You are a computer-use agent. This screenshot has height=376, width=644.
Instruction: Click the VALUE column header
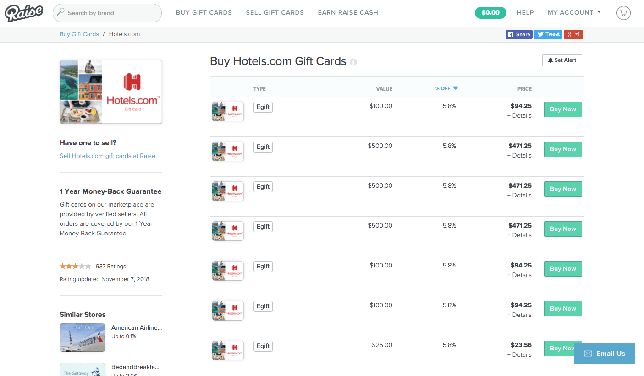pos(384,89)
